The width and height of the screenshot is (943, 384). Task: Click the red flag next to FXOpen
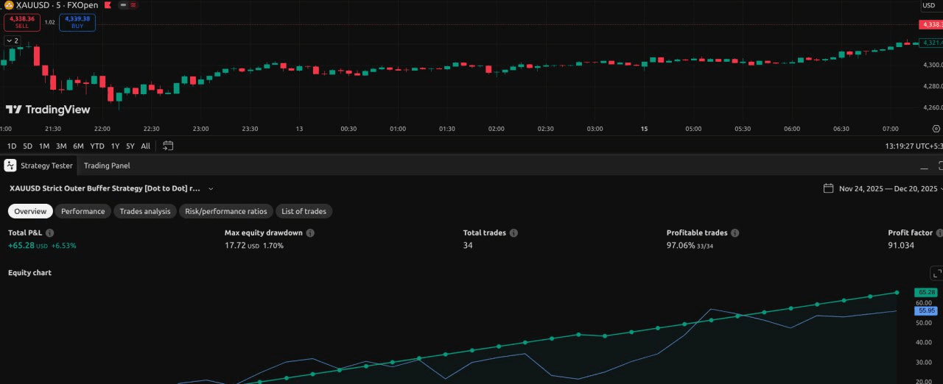pos(108,5)
